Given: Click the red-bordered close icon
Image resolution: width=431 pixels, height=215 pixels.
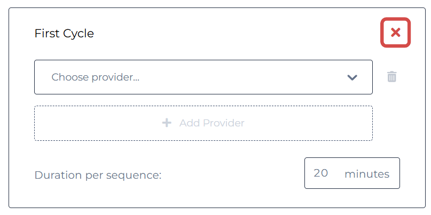Looking at the screenshot, I should (395, 33).
